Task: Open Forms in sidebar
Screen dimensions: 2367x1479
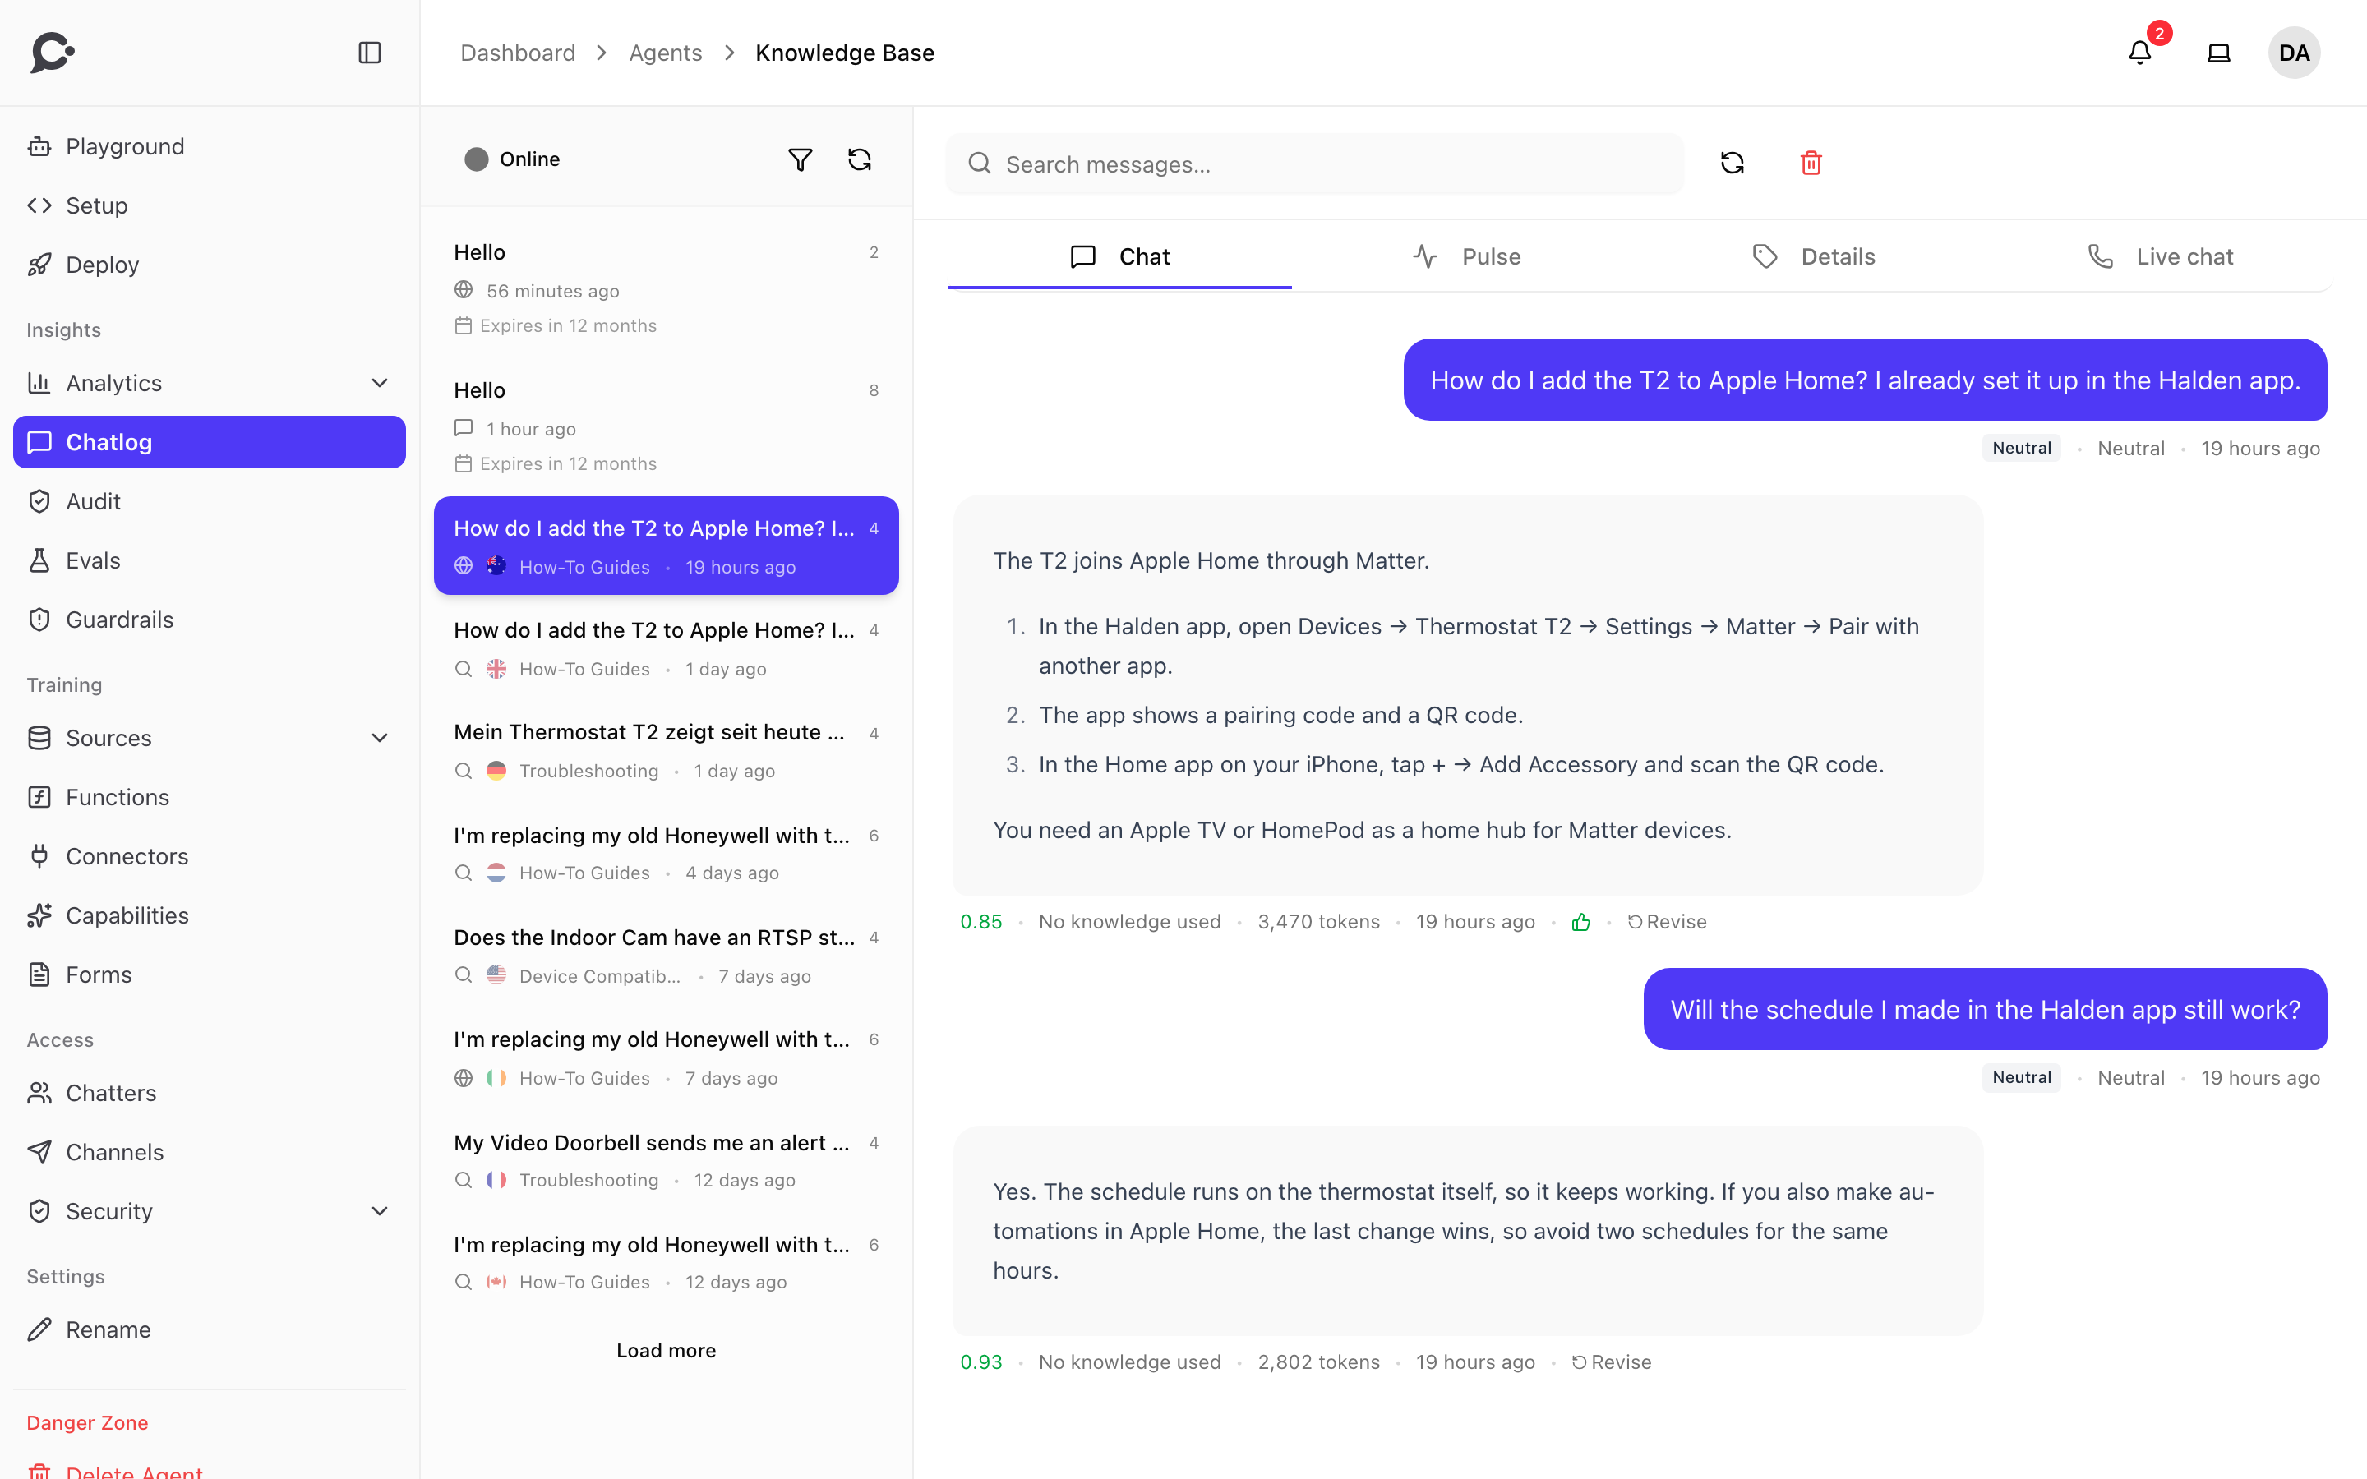Action: [x=210, y=975]
